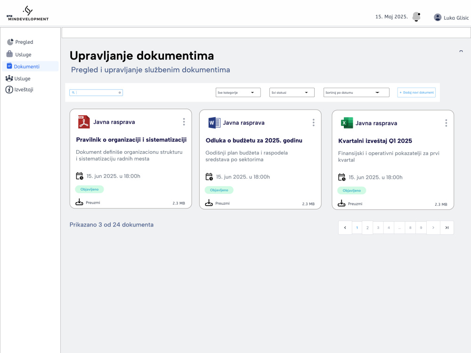Click the empty bar at the top of the content area
The width and height of the screenshot is (471, 353).
[266, 33]
